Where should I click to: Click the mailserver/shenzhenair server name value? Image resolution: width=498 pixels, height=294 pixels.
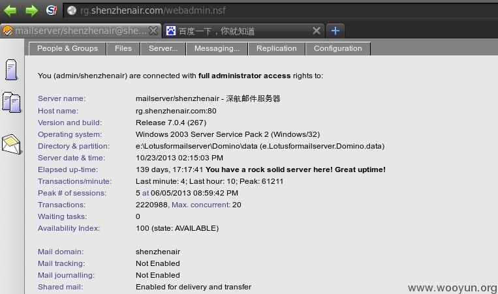pos(208,98)
